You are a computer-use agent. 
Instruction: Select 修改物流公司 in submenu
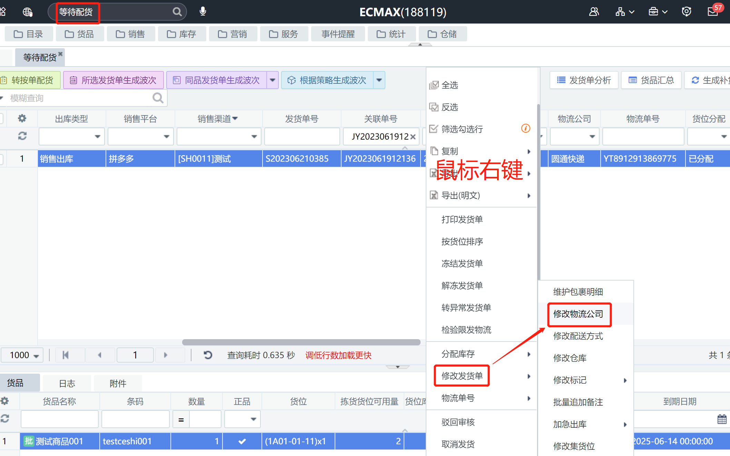tap(579, 314)
